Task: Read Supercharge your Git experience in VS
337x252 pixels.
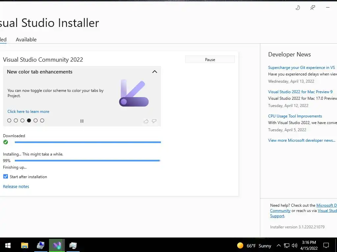Action: (x=301, y=68)
